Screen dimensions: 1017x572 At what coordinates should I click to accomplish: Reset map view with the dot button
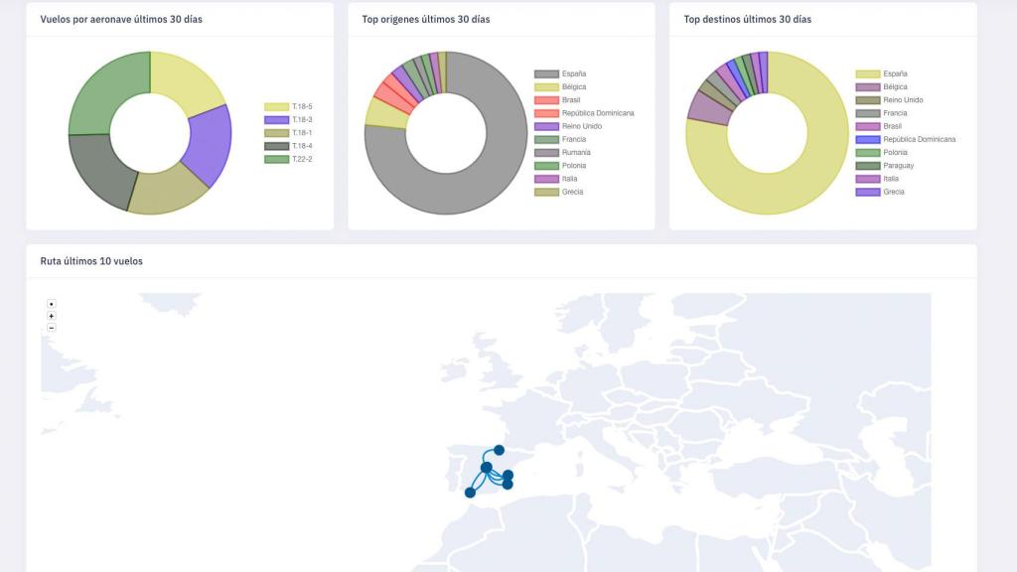(52, 304)
